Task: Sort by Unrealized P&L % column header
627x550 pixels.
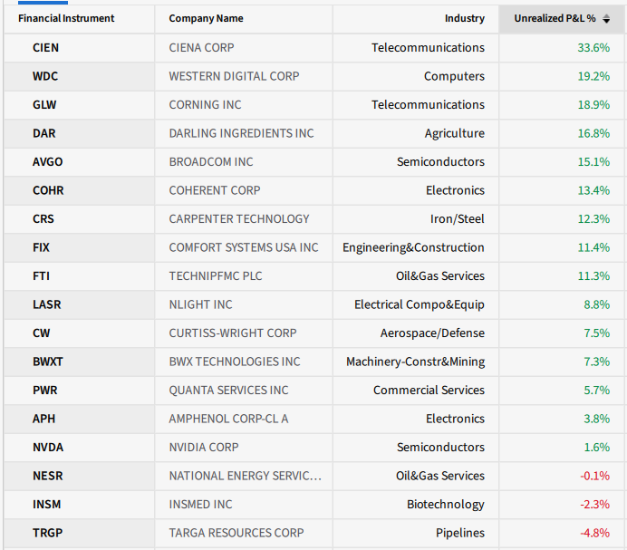Action: click(554, 18)
